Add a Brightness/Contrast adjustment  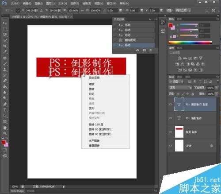coord(179,58)
